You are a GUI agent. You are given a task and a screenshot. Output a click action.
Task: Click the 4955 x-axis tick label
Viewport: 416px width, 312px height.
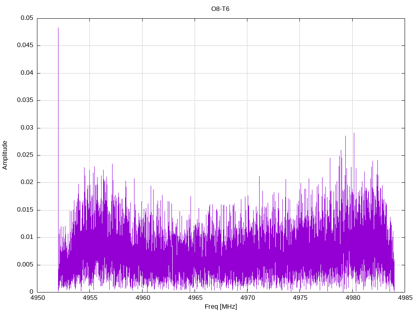(90, 298)
